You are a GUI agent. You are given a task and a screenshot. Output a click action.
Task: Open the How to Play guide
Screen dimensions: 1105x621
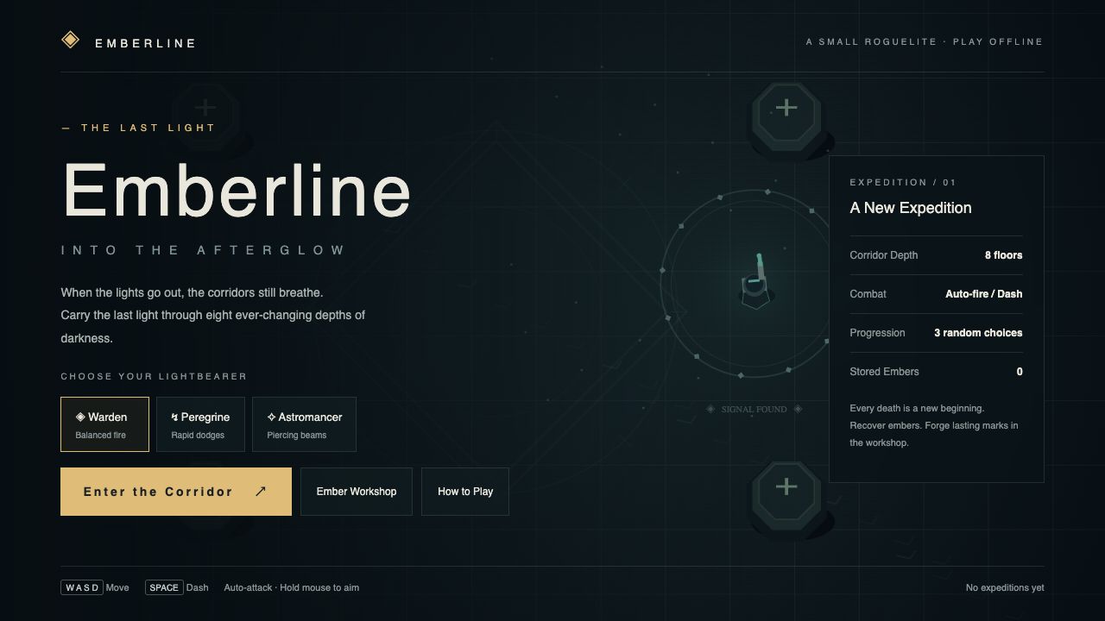pyautogui.click(x=465, y=492)
